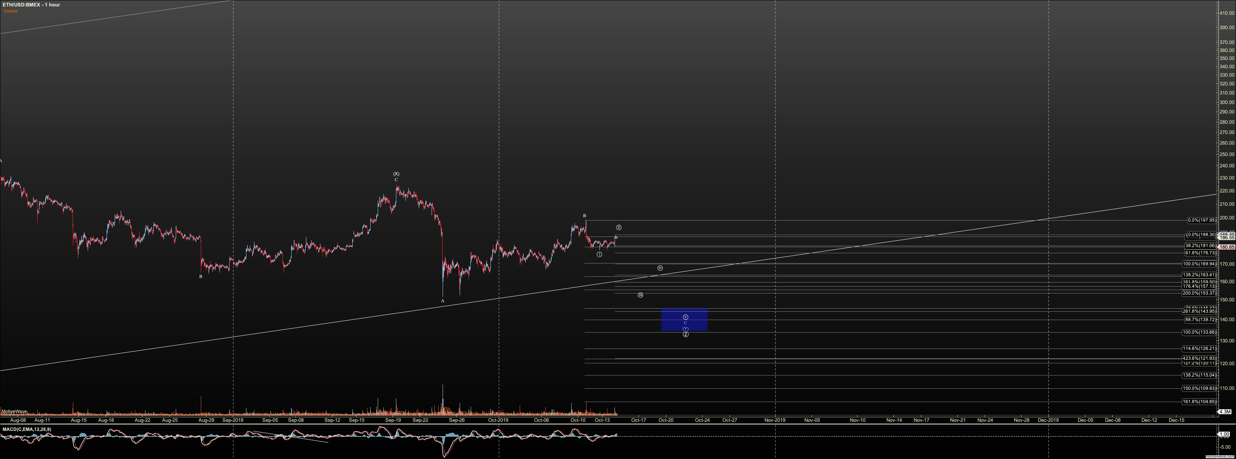Click Oct-2019 on the time axis
The width and height of the screenshot is (1236, 459).
click(498, 420)
